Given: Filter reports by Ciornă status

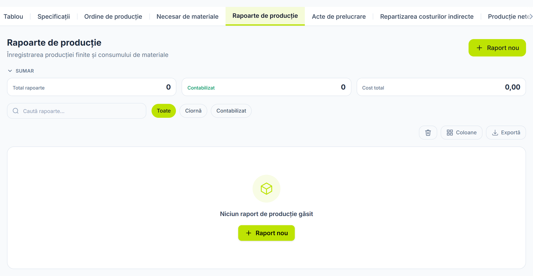Looking at the screenshot, I should (193, 111).
